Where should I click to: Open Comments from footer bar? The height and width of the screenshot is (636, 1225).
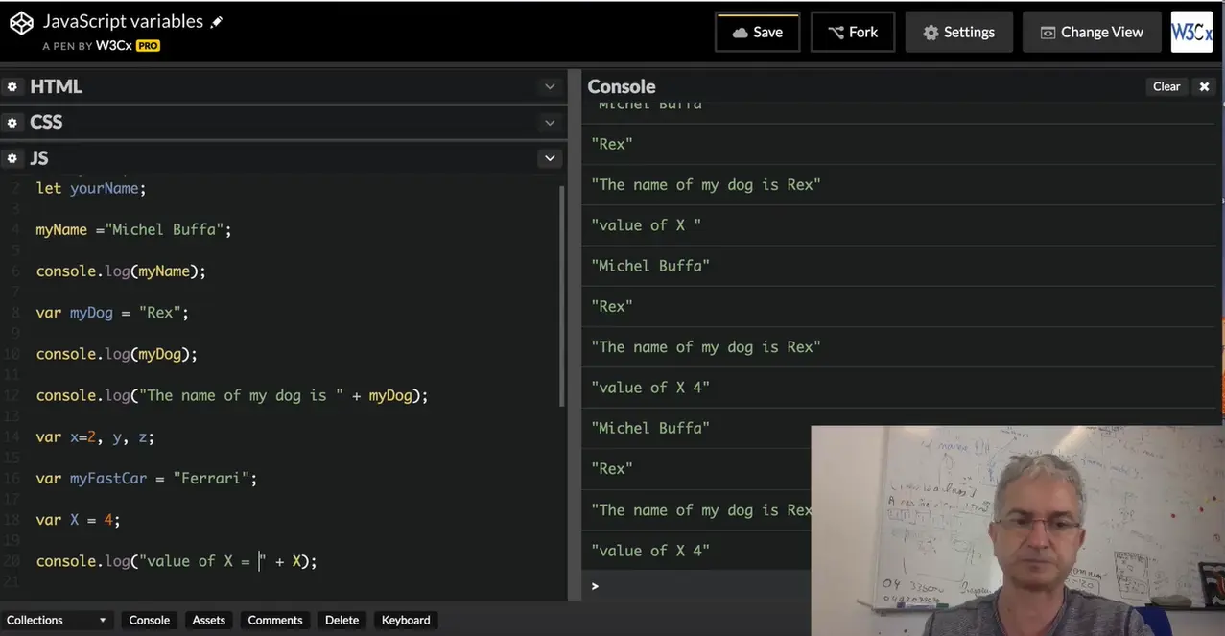coord(275,620)
